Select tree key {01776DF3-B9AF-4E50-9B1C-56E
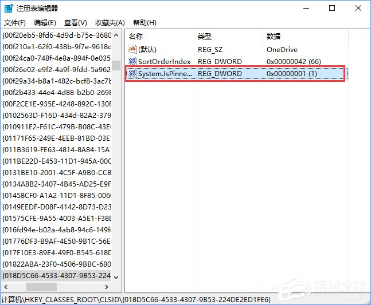 pyautogui.click(x=57, y=241)
